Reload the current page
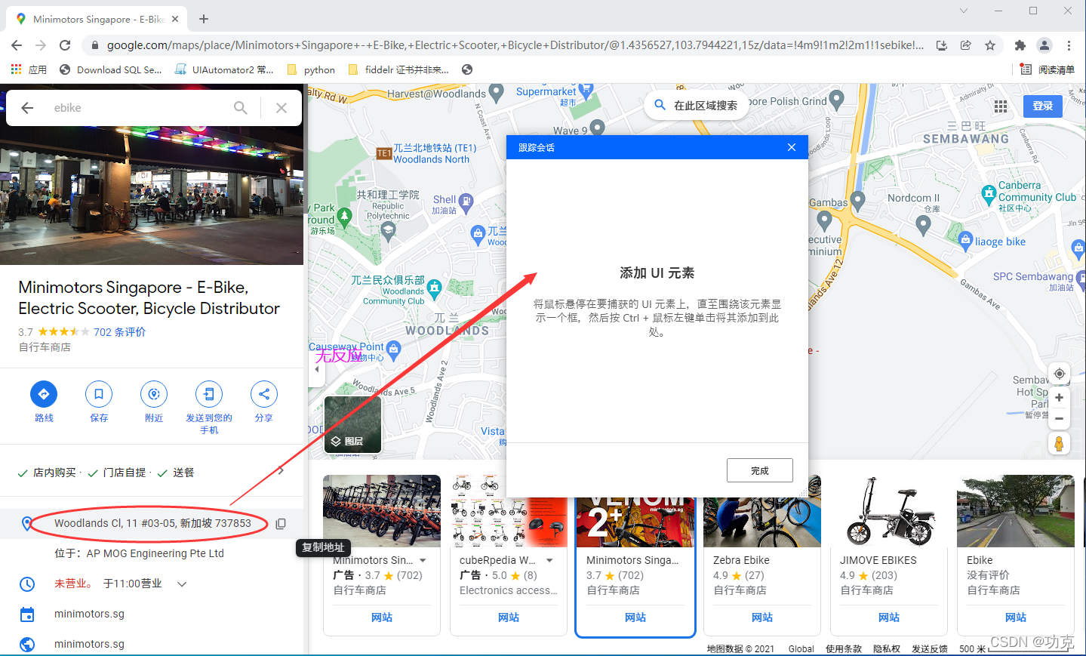The width and height of the screenshot is (1086, 656). [x=65, y=45]
